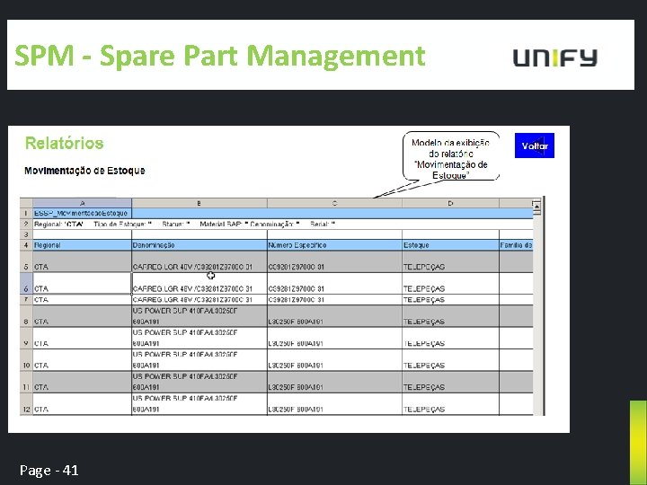Click US POWER SUP cell in row 8
This screenshot has width=647, height=485.
pyautogui.click(x=199, y=316)
